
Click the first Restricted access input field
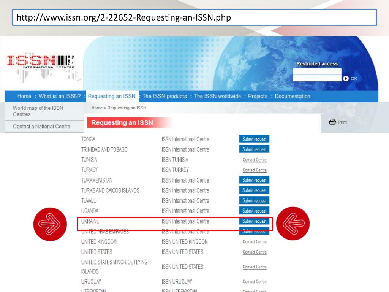point(317,71)
